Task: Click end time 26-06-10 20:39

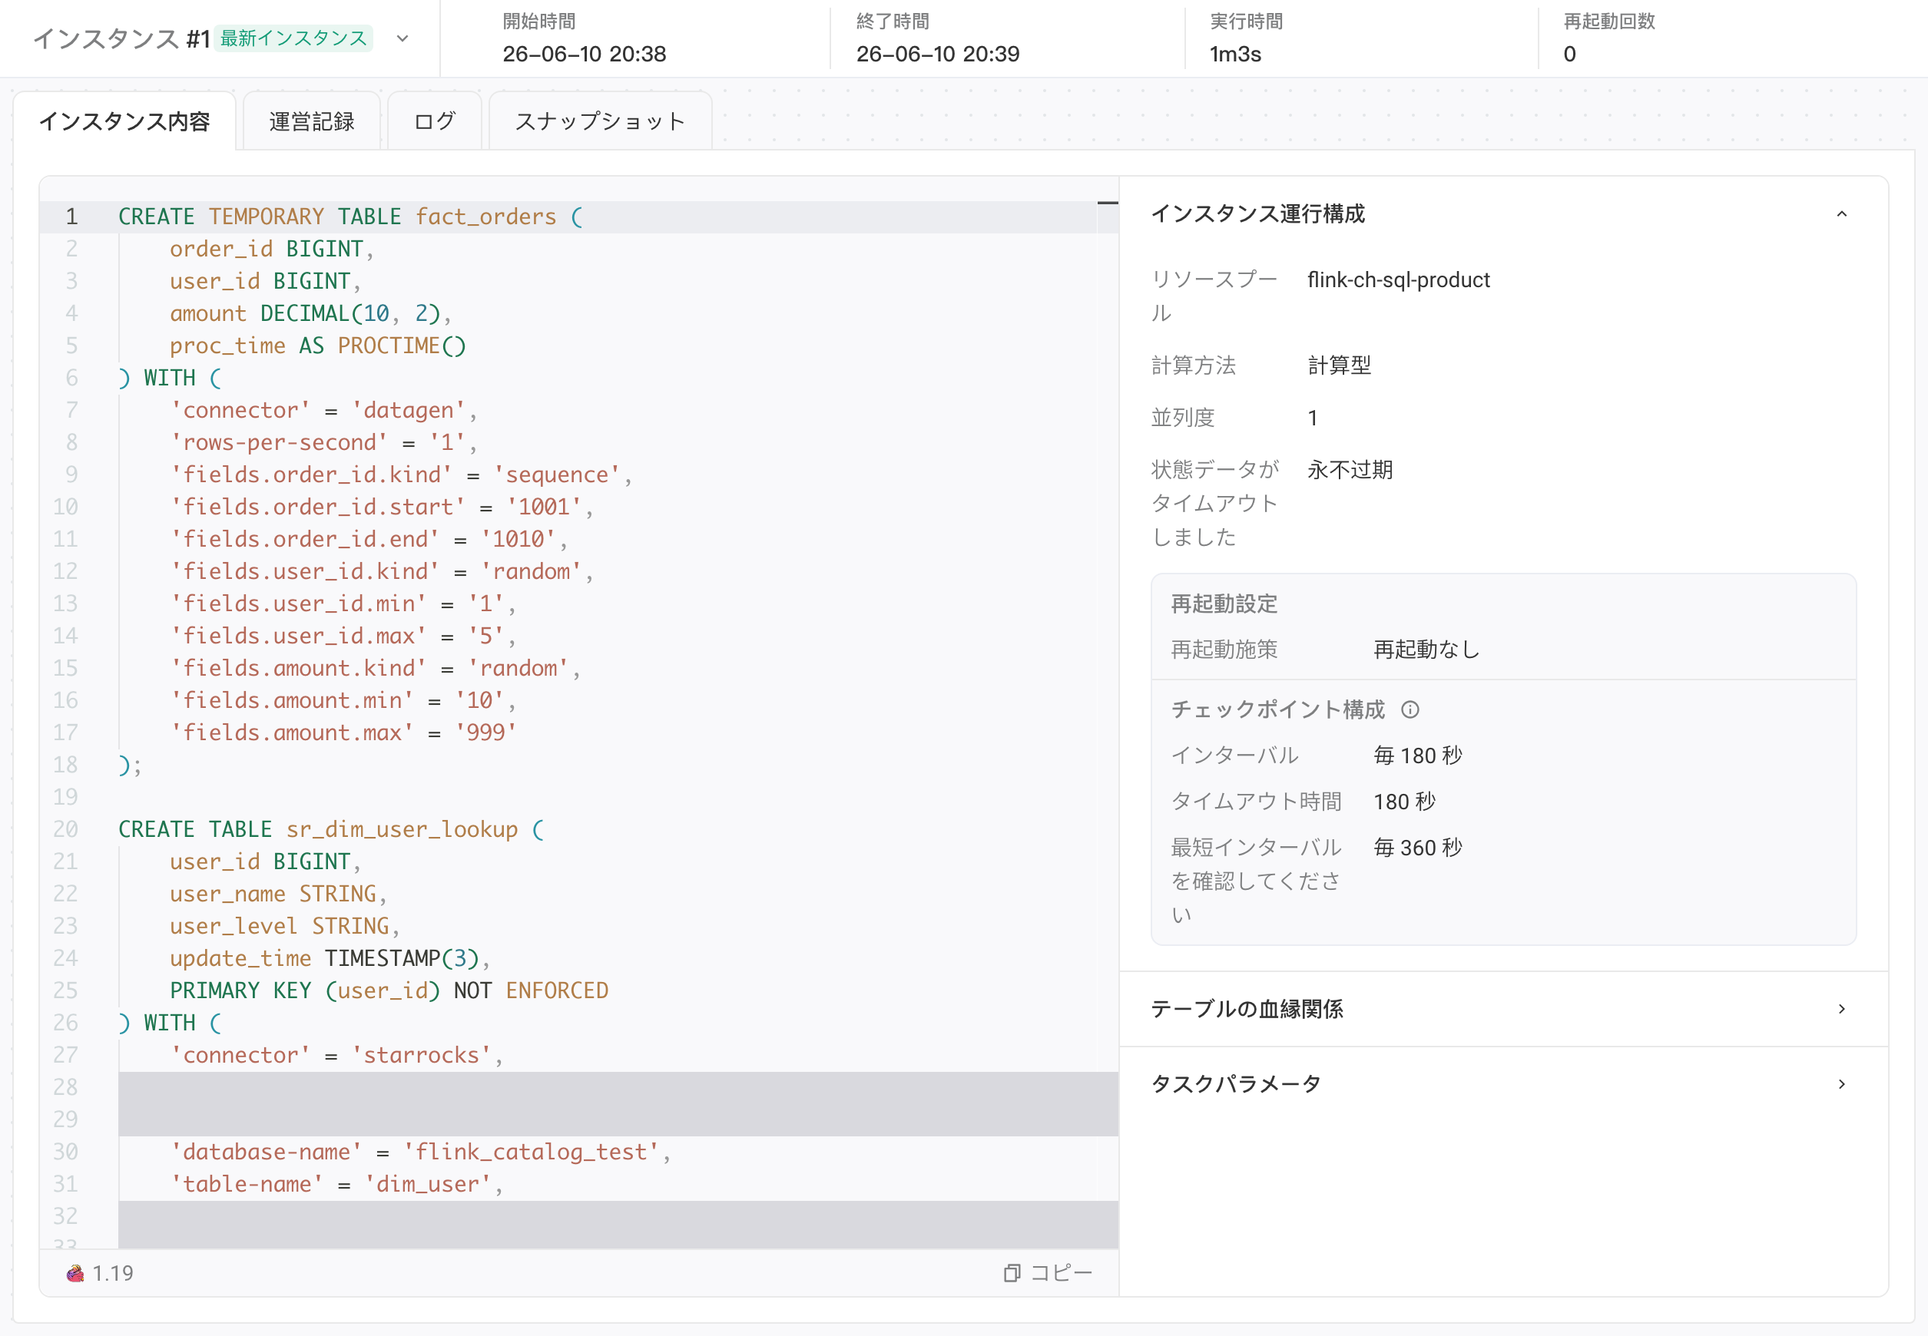Action: click(x=937, y=54)
